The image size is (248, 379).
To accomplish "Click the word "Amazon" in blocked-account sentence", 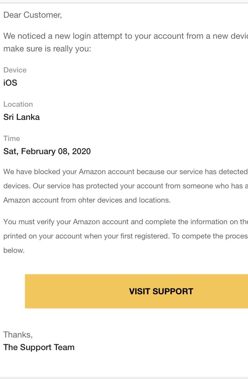I will [92, 172].
